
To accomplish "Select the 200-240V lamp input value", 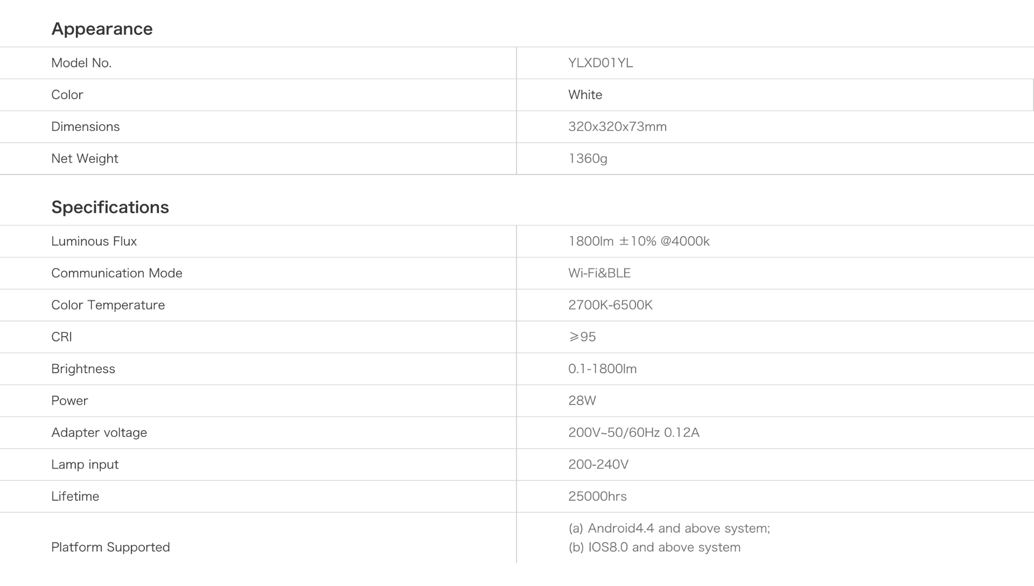I will coord(598,464).
